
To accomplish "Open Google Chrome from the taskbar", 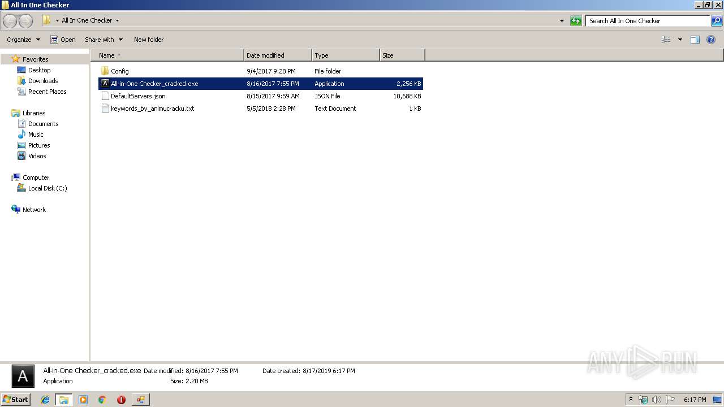I will click(102, 400).
